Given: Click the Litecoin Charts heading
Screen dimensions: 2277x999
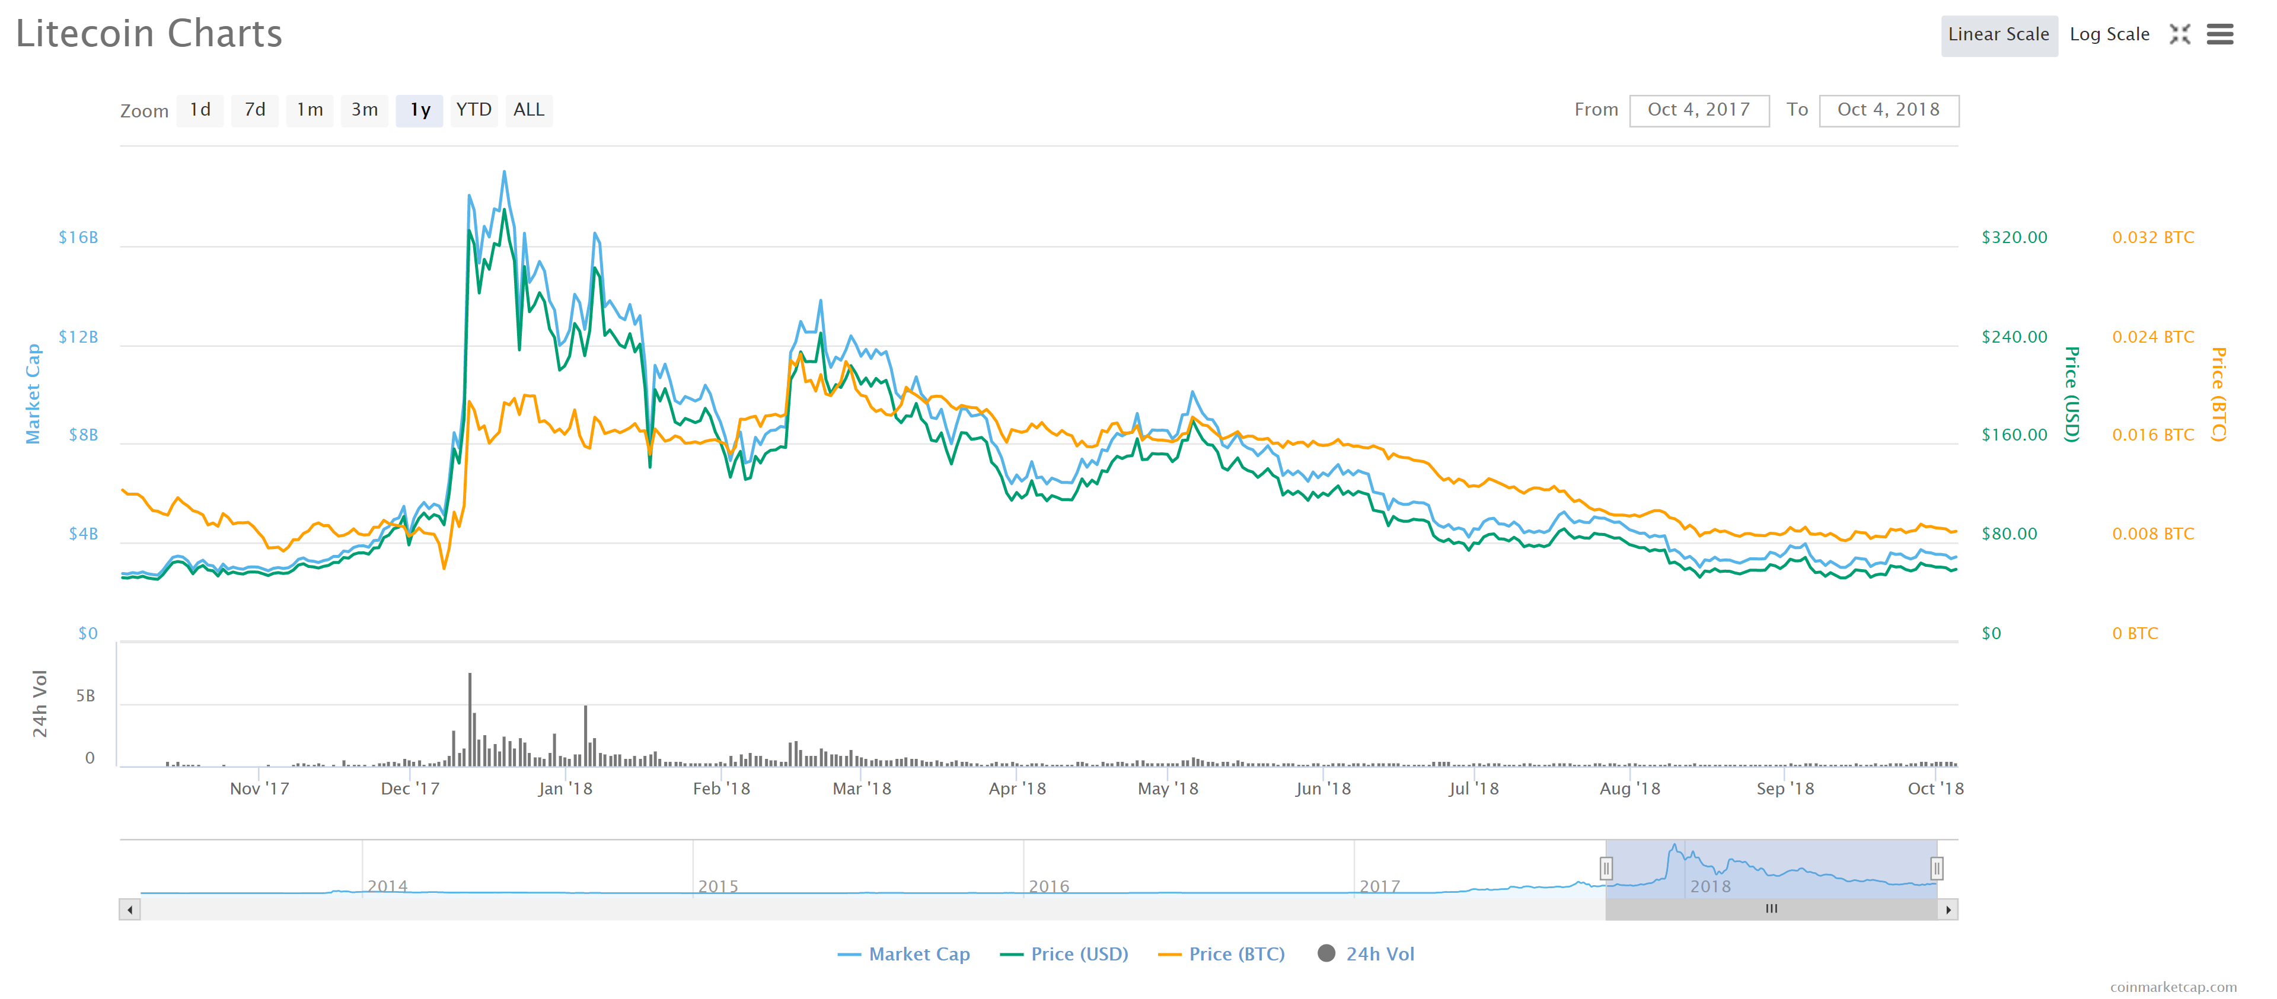Looking at the screenshot, I should coord(149,34).
